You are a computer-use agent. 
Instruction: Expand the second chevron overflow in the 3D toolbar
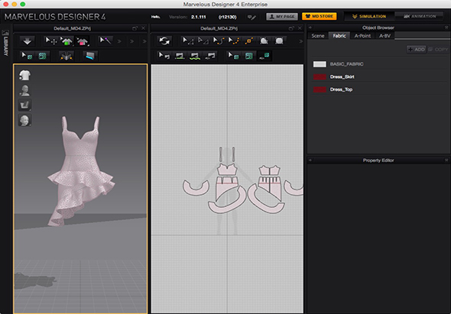131,41
